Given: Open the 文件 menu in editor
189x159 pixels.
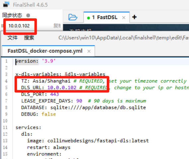Looking at the screenshot, I should (13, 38).
